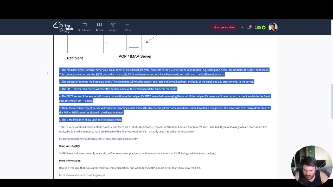
Task: Open the Dashboard nav item
Action: (85, 27)
